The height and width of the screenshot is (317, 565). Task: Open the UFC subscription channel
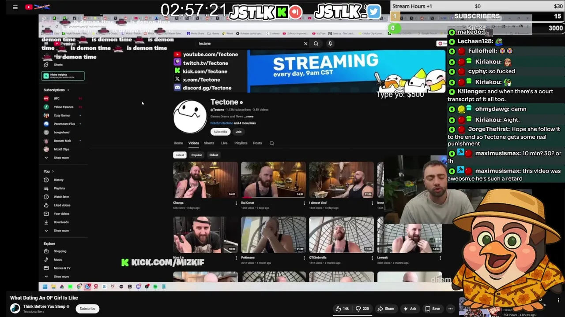click(x=56, y=99)
